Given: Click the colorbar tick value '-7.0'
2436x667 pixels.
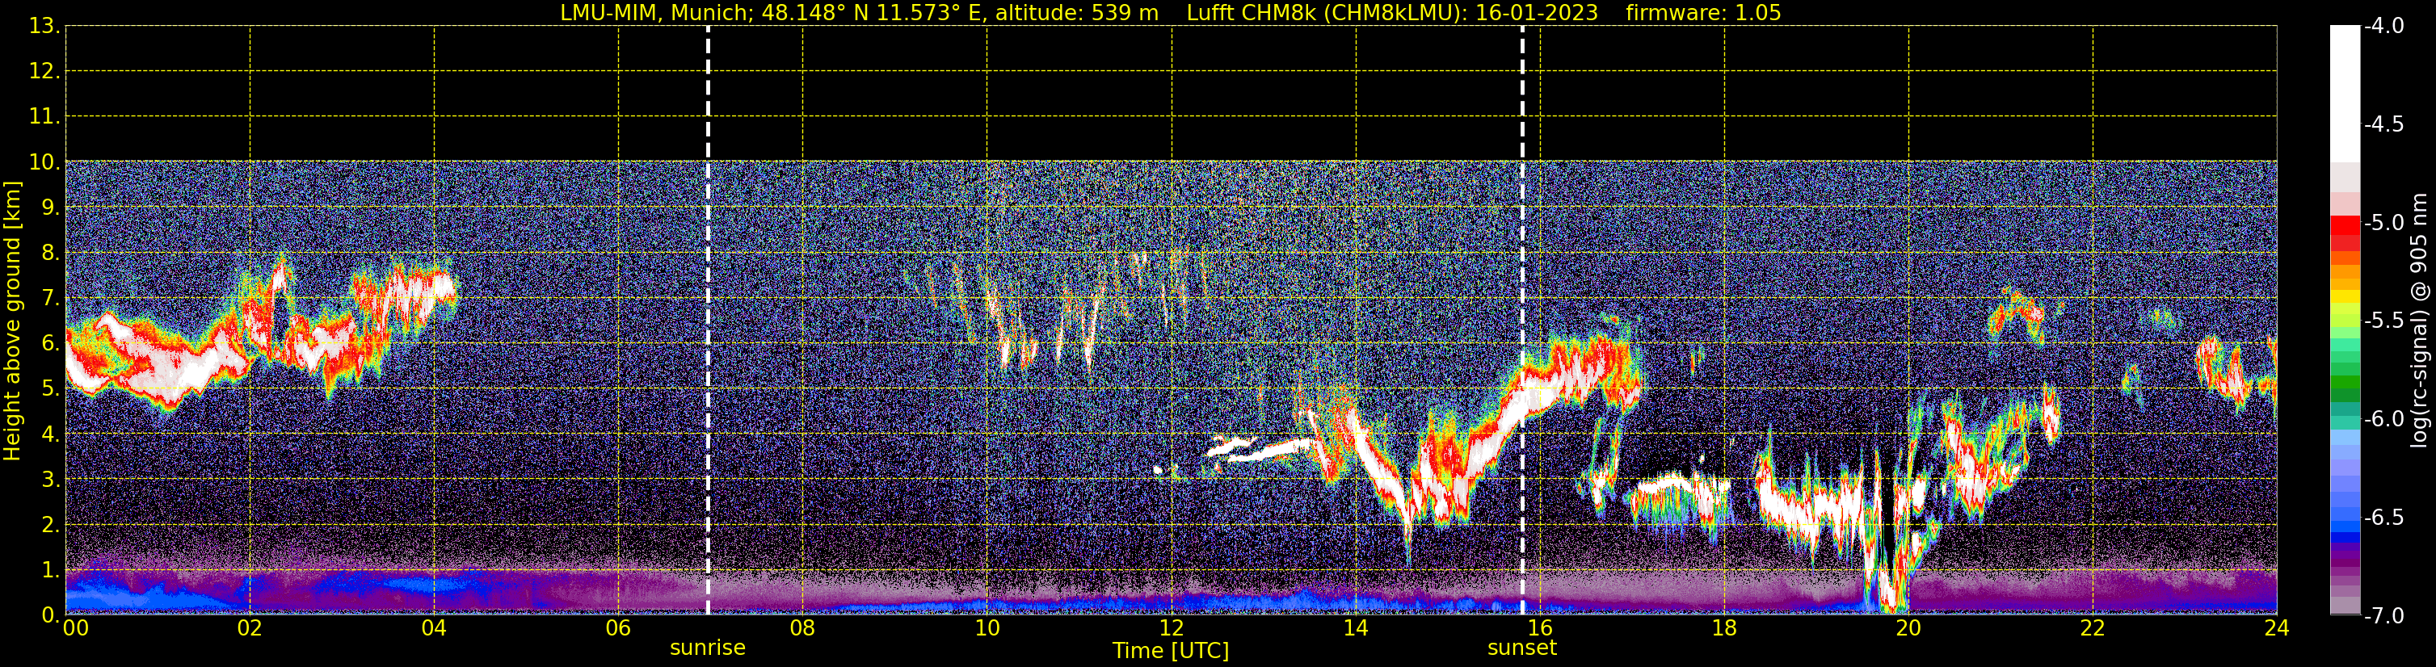Looking at the screenshot, I should point(2383,616).
